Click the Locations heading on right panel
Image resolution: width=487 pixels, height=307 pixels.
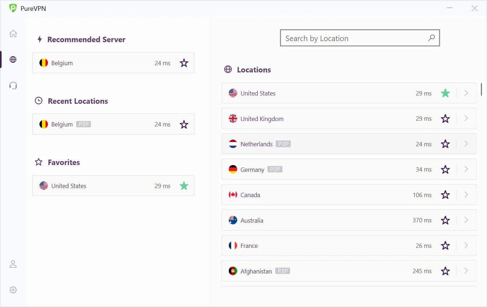point(254,70)
